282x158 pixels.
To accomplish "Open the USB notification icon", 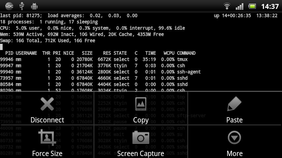I will tap(22, 6).
